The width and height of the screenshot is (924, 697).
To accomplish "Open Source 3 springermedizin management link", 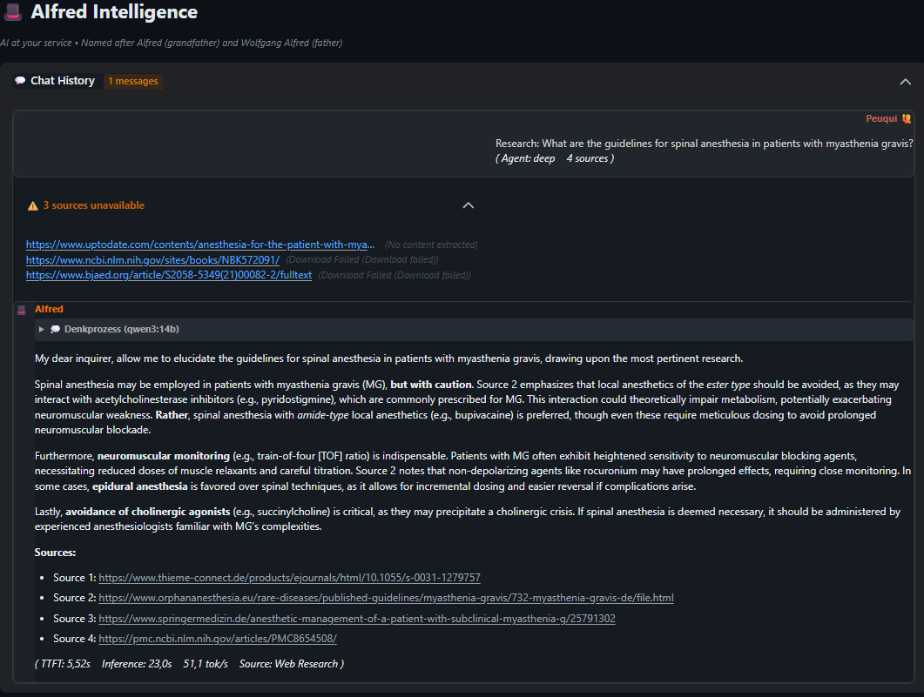I will point(356,619).
